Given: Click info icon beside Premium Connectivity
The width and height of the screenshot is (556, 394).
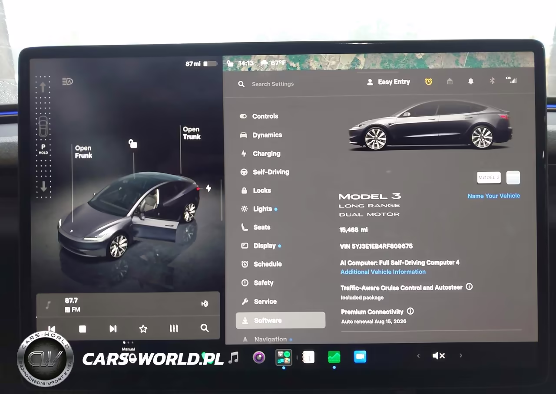Looking at the screenshot, I should (x=410, y=311).
